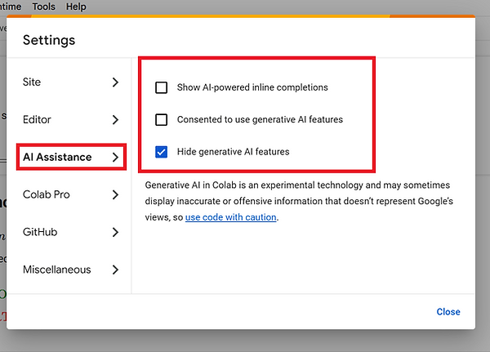Uncheck Hide generative AI features checkbox
This screenshot has height=352, width=490.
pyautogui.click(x=162, y=151)
